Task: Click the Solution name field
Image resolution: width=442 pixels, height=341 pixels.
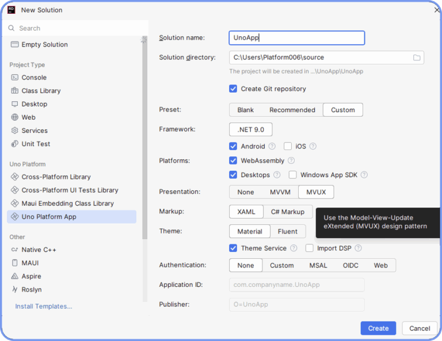Action: tap(297, 38)
